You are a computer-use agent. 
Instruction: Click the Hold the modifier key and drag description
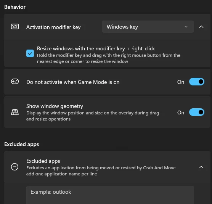pos(109,58)
